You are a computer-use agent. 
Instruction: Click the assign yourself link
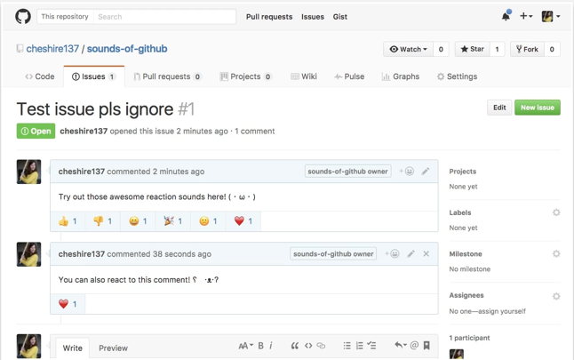point(502,311)
